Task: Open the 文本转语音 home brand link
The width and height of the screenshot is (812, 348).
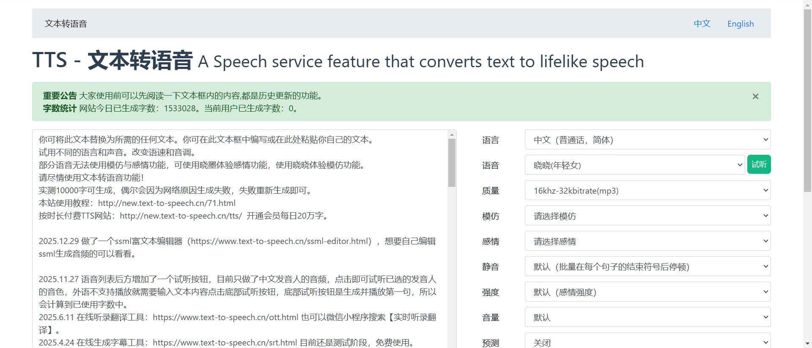Action: (x=66, y=24)
